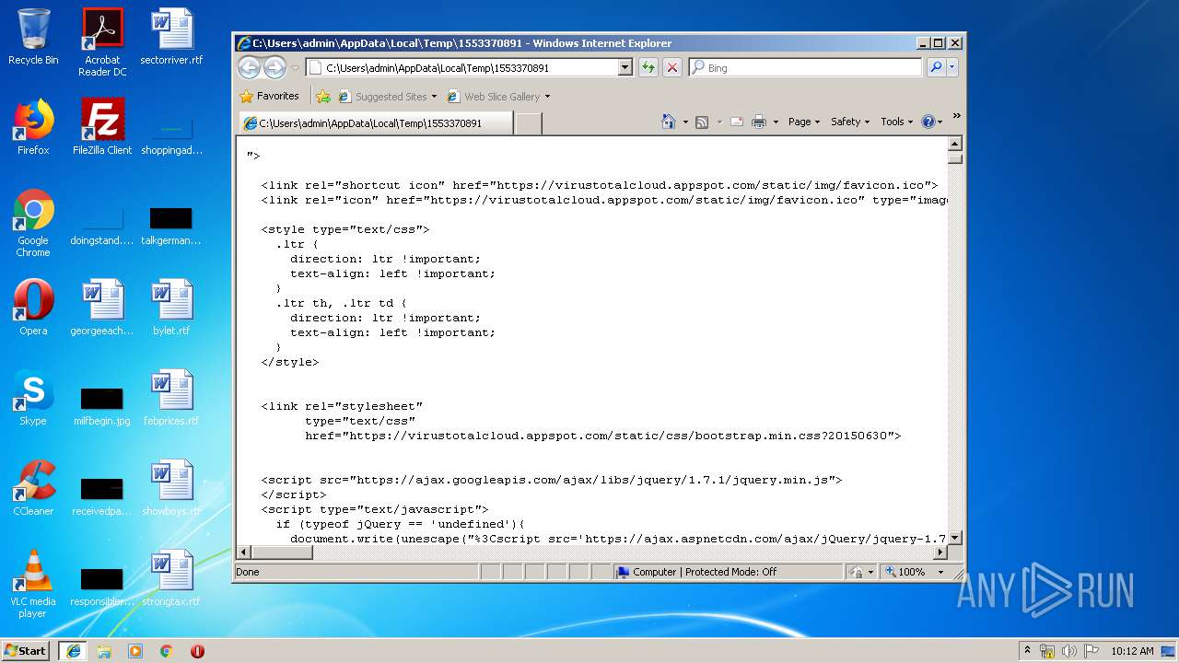The height and width of the screenshot is (663, 1179).
Task: Click the blue Help question mark icon
Action: 928,122
